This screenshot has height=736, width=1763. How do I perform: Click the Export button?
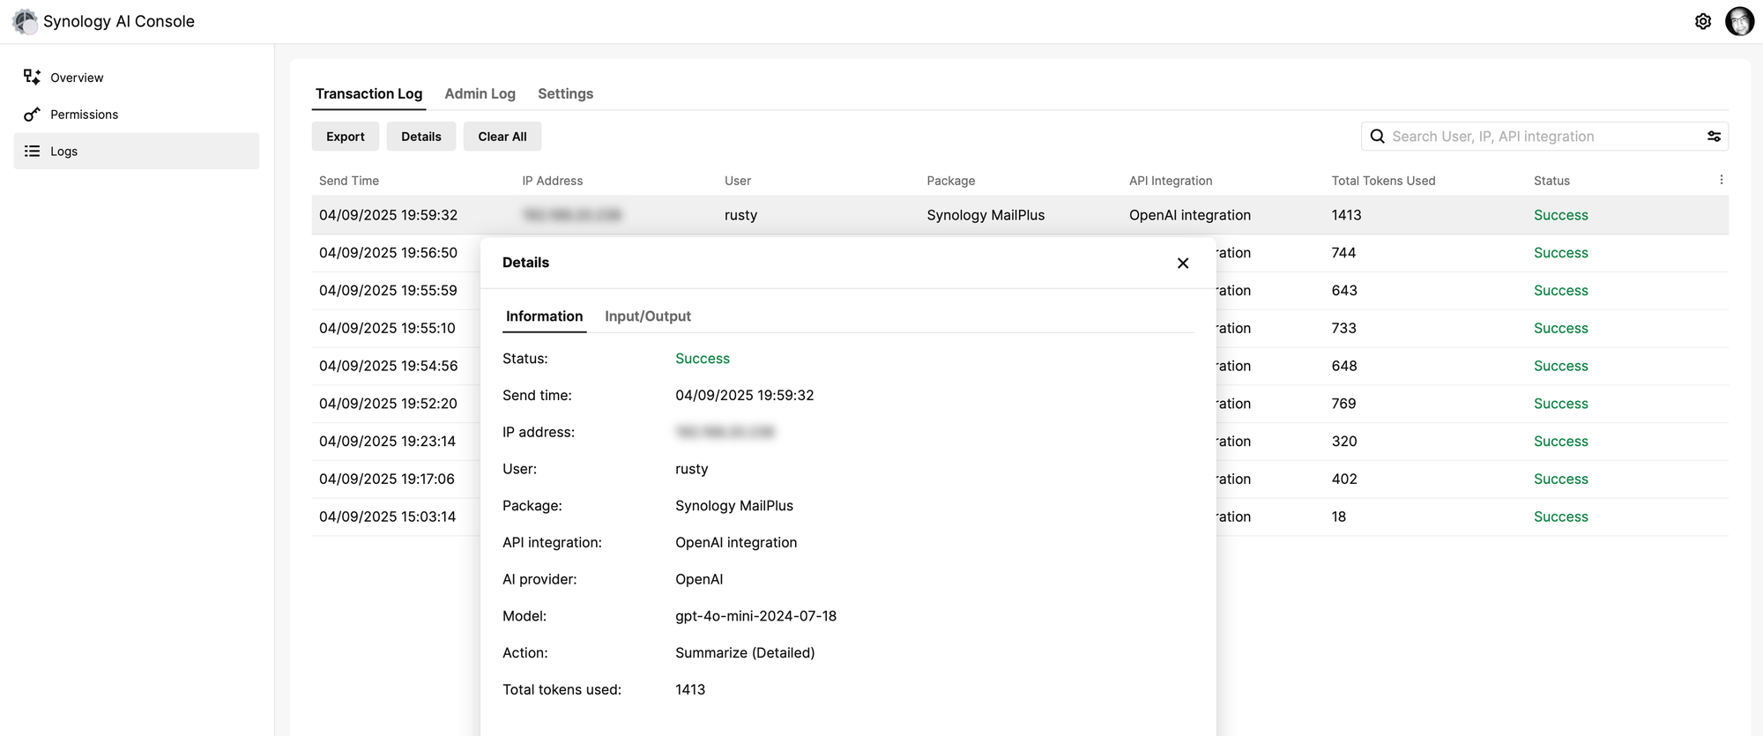(345, 137)
